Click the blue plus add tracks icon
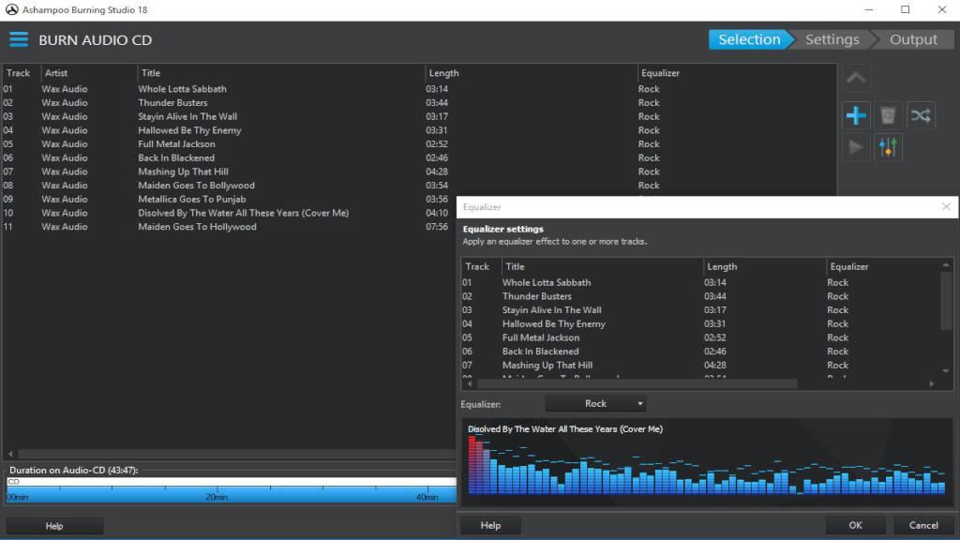960x540 pixels. pos(856,115)
